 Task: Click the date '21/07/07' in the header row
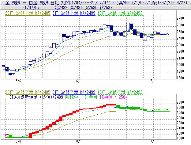pyautogui.click(x=31, y=8)
